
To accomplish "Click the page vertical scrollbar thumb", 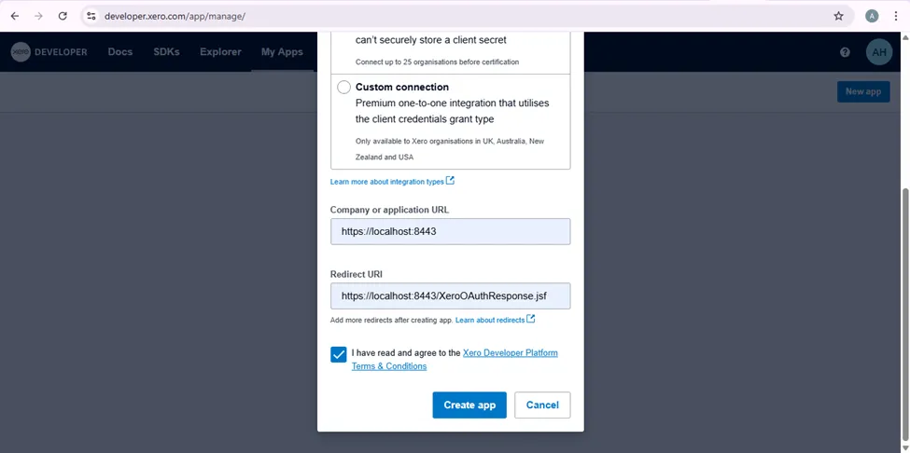I will pos(904,313).
